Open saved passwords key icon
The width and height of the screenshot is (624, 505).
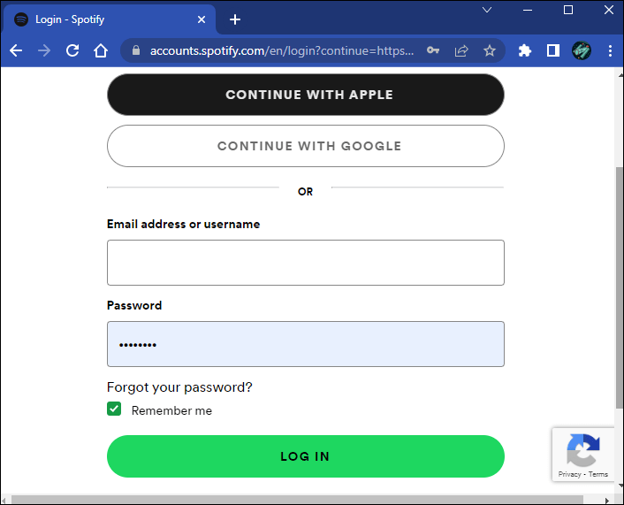tap(433, 50)
